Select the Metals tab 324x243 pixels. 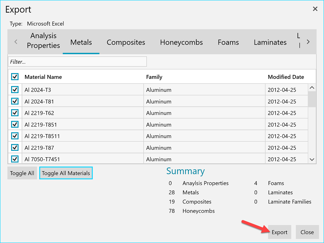(x=81, y=42)
